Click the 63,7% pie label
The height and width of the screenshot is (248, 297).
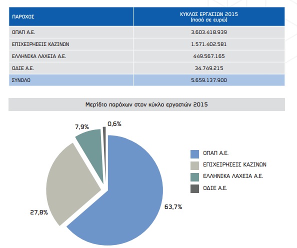173,207
